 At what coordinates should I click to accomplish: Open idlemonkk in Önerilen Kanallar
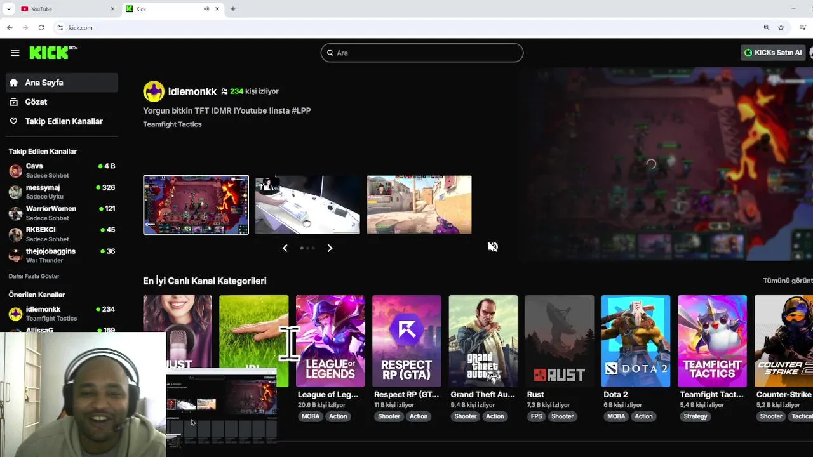62,314
